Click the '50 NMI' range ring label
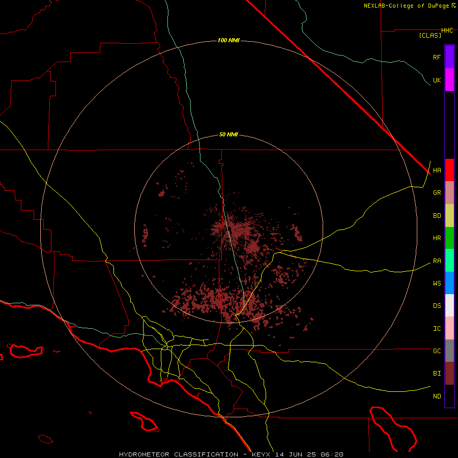The image size is (458, 458). (228, 135)
